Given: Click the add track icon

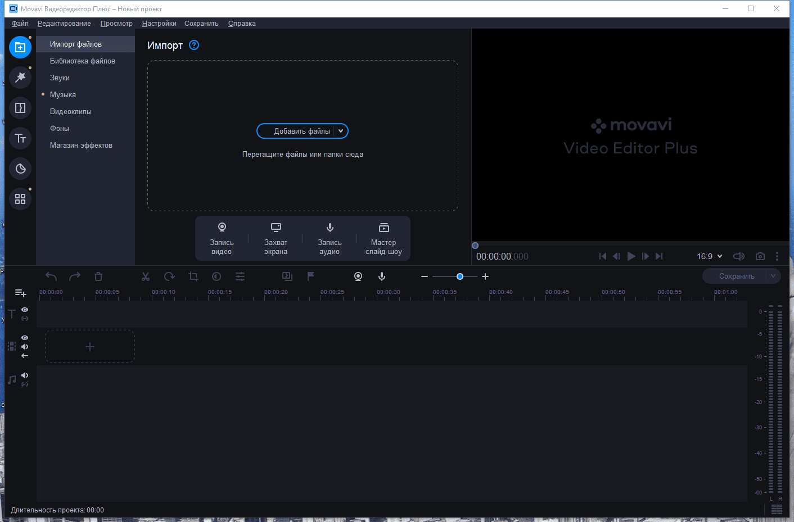Looking at the screenshot, I should point(20,293).
